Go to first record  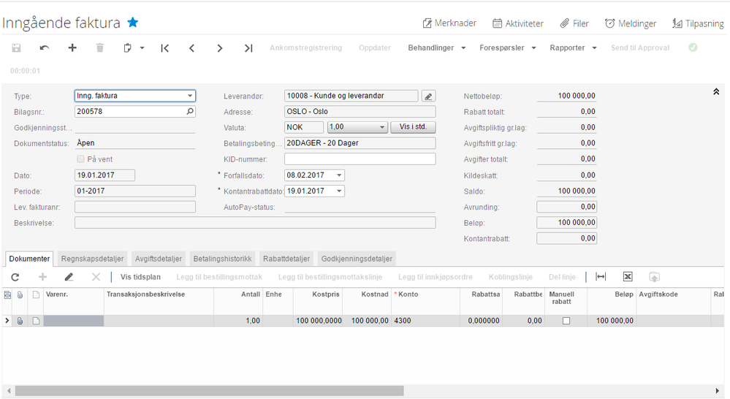165,48
